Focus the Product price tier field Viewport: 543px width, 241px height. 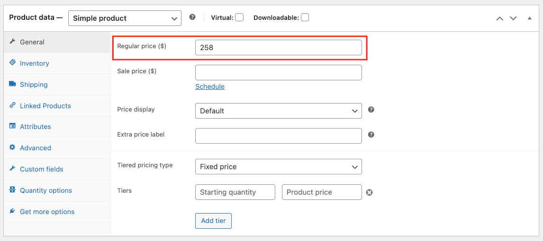(322, 192)
